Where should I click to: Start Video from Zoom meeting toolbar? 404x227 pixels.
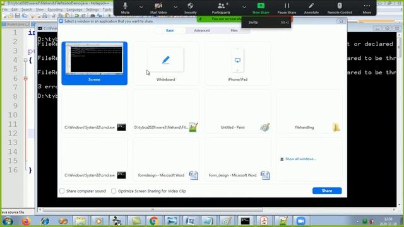coord(158,8)
